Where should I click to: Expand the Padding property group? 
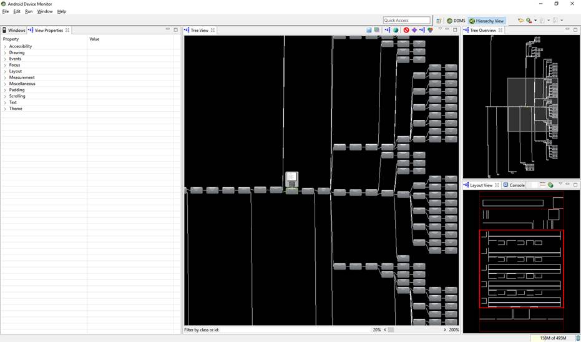(x=5, y=90)
